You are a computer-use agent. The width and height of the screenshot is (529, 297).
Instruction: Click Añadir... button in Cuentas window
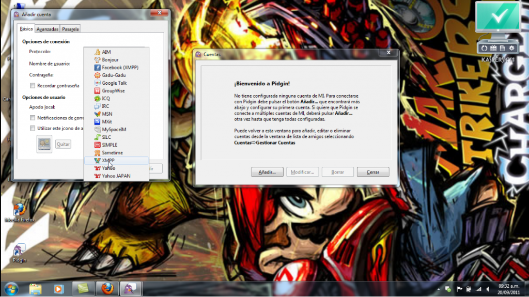[x=267, y=172]
